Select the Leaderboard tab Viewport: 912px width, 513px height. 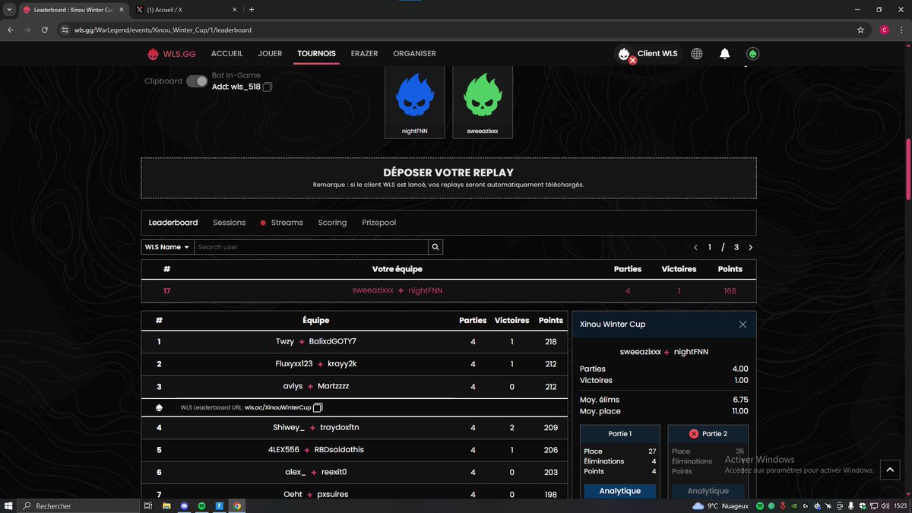coord(173,223)
